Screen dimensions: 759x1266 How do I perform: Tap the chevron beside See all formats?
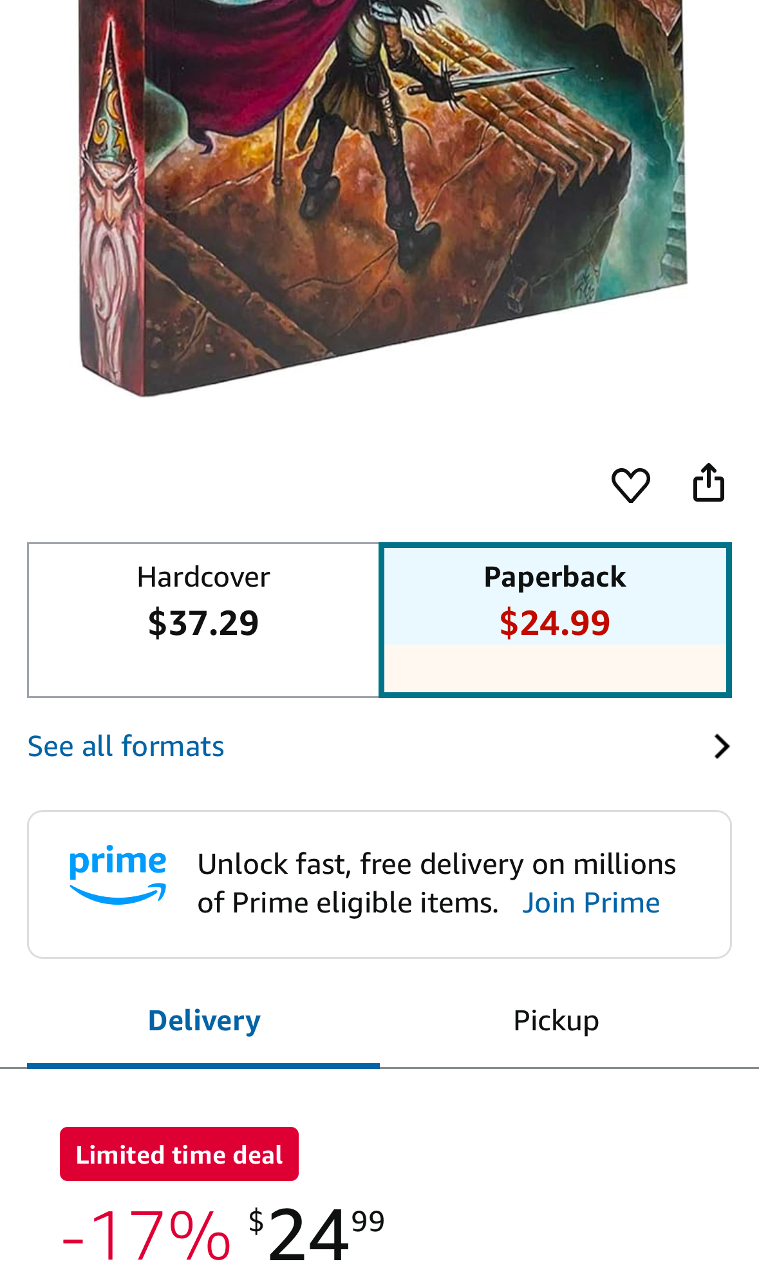(722, 746)
